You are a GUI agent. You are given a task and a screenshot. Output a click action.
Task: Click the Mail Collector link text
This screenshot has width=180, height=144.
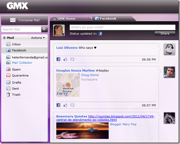[x=22, y=63]
